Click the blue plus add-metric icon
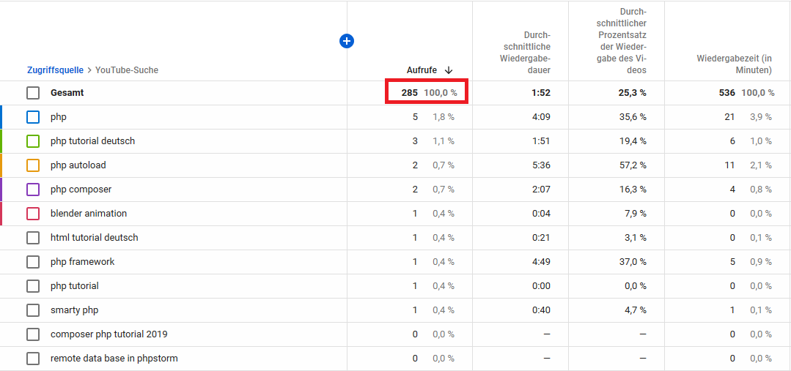This screenshot has width=791, height=371. pyautogui.click(x=347, y=41)
